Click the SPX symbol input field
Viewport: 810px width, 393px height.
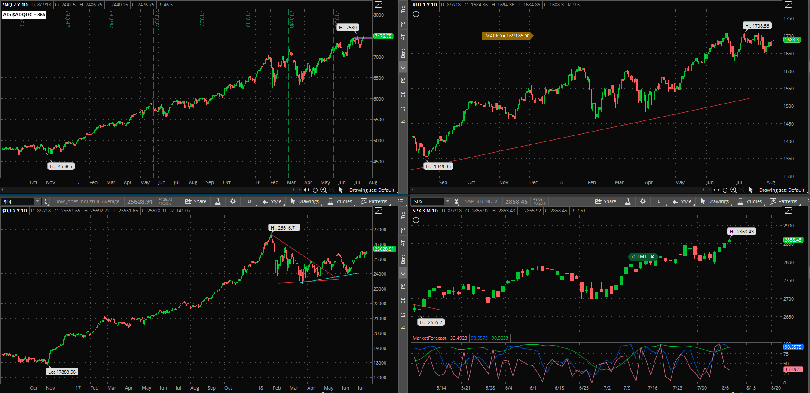pyautogui.click(x=428, y=201)
